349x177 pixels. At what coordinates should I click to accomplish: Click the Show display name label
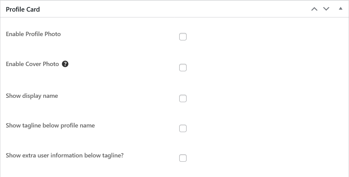[32, 96]
